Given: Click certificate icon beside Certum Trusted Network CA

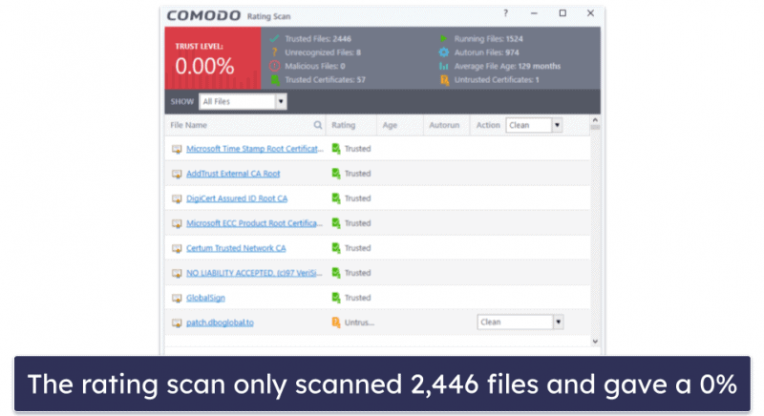Looking at the screenshot, I should pyautogui.click(x=177, y=248).
